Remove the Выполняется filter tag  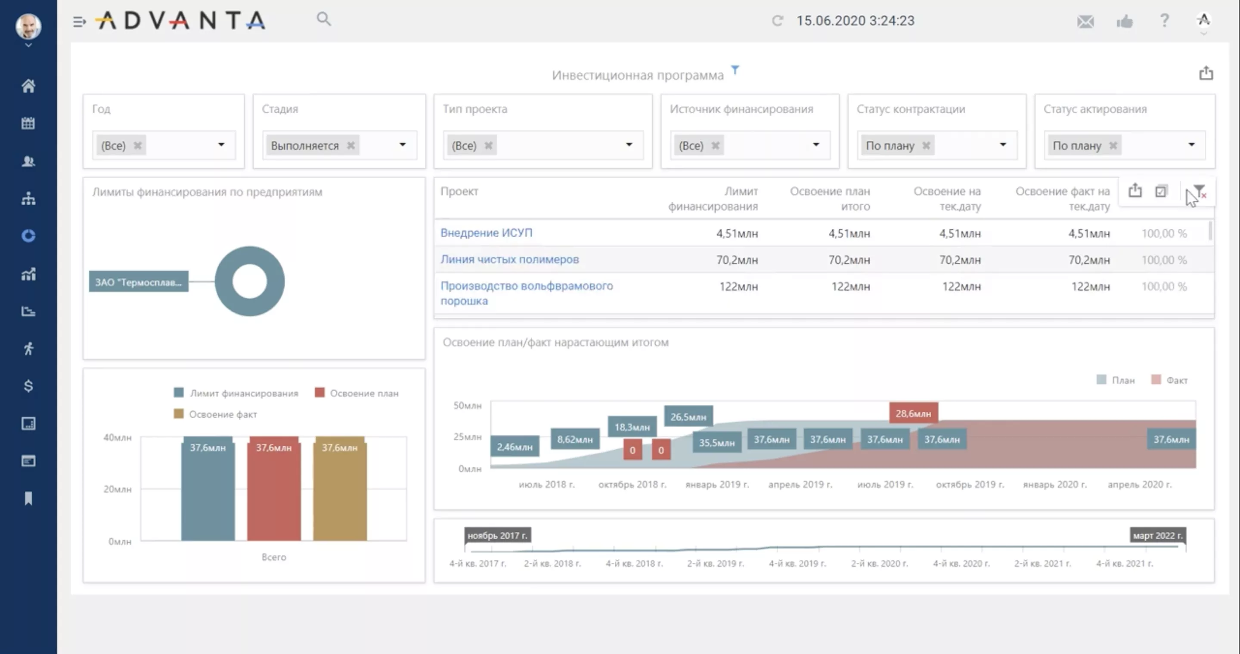click(351, 145)
